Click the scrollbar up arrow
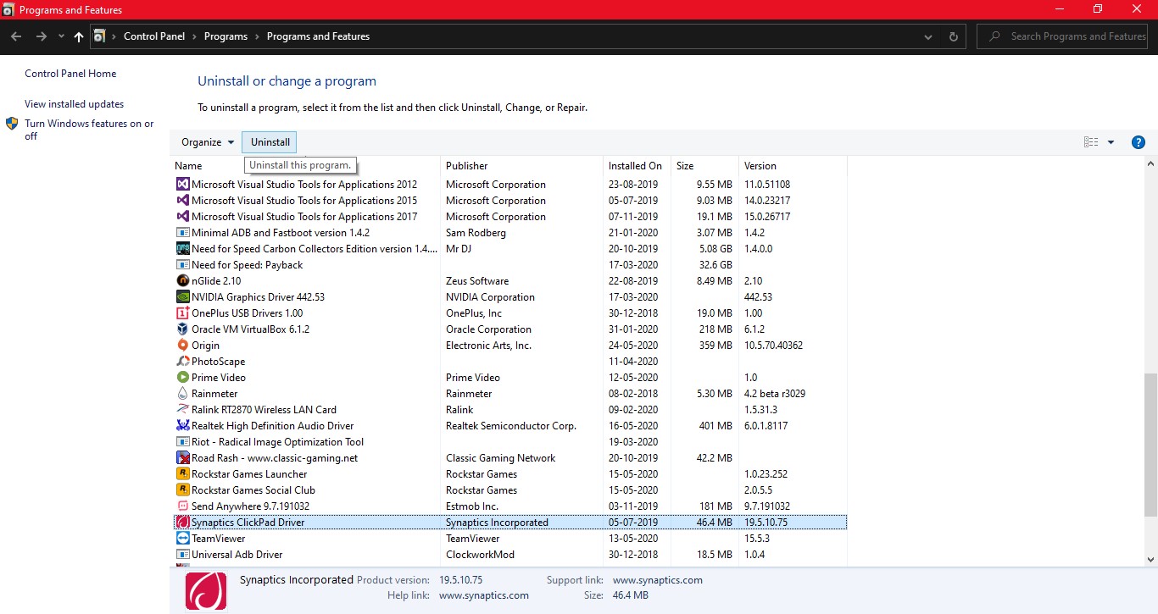The width and height of the screenshot is (1158, 614). click(1150, 163)
